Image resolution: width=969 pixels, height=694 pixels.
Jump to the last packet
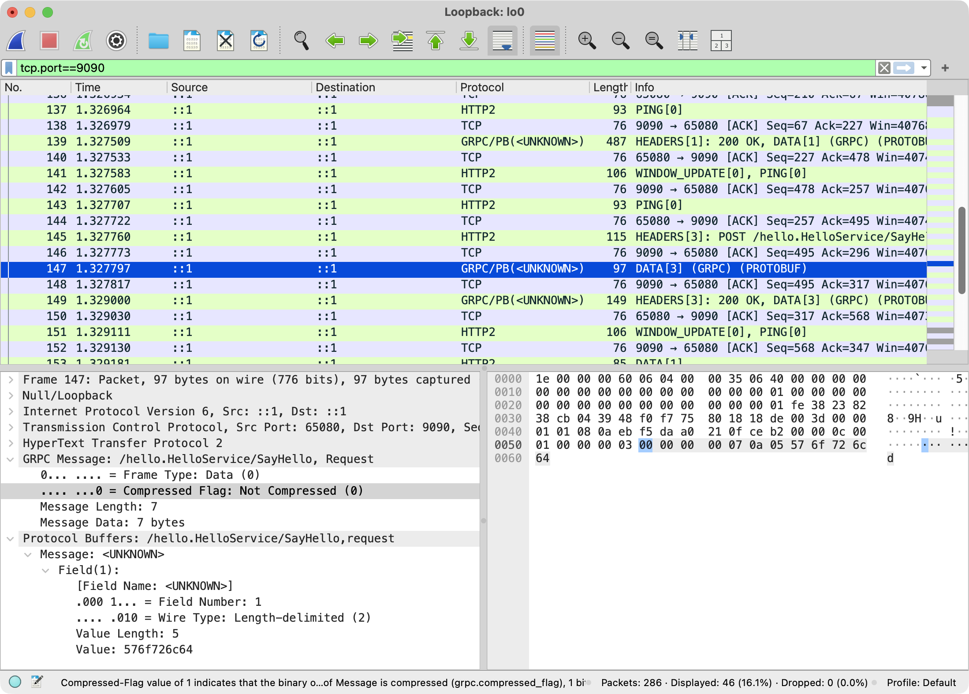(469, 41)
